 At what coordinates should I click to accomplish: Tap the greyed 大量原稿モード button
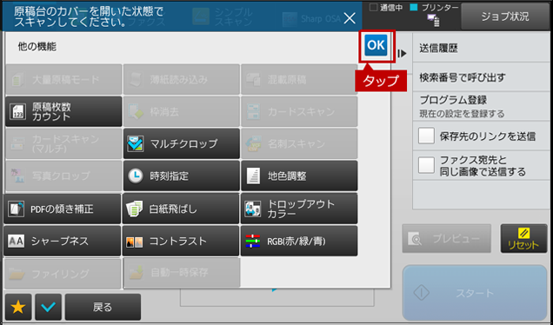(63, 79)
